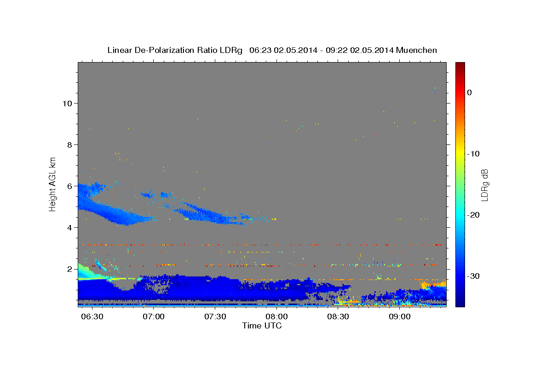Click the colorbar value -10
Viewport: 552px width, 368px height.
[474, 154]
